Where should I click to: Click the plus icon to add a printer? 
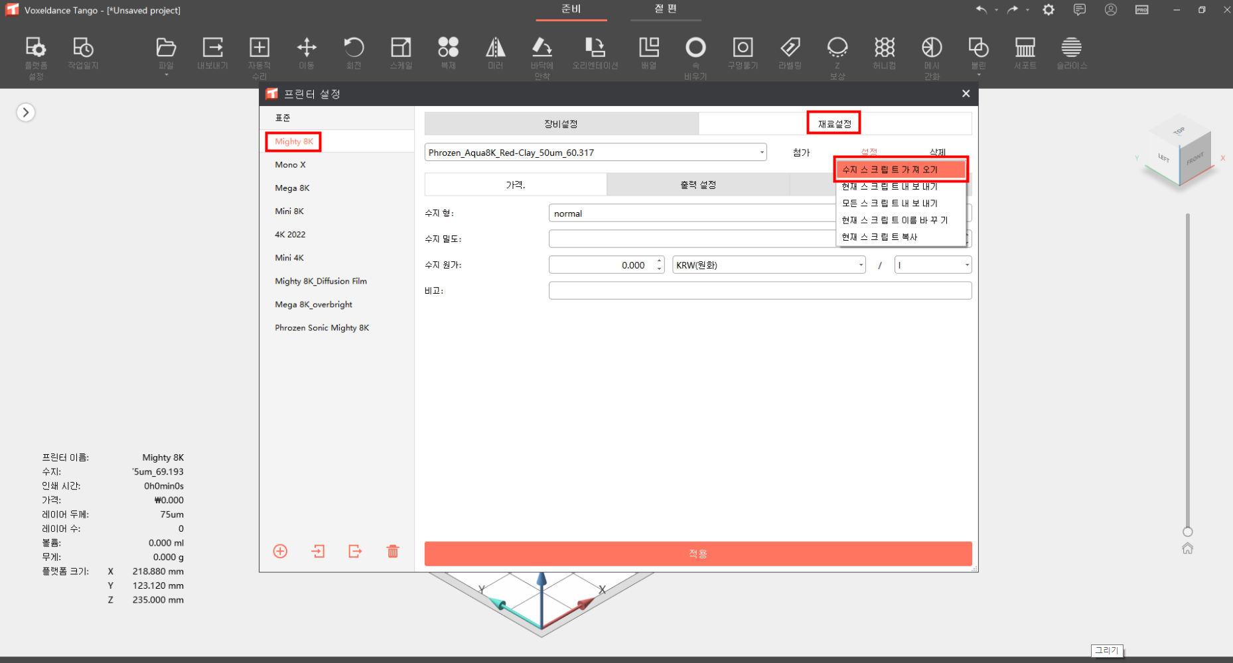pos(280,552)
